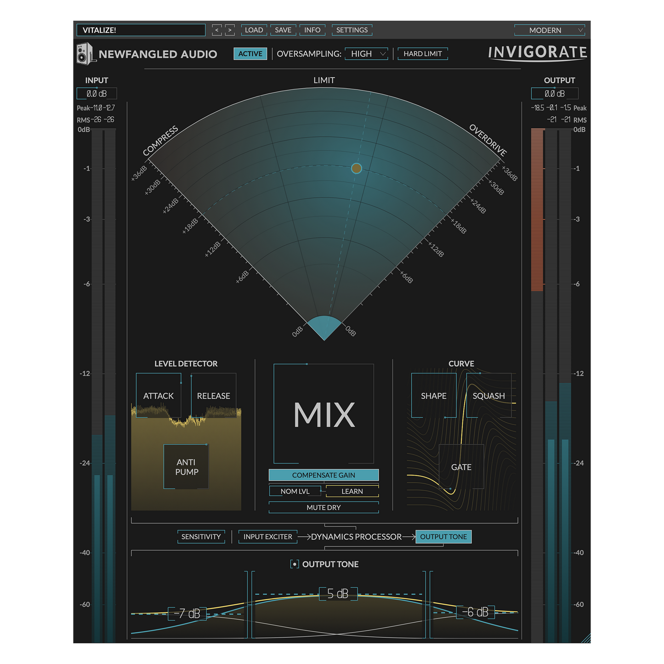Disable Compensate Gain
The image size is (664, 664).
point(323,475)
